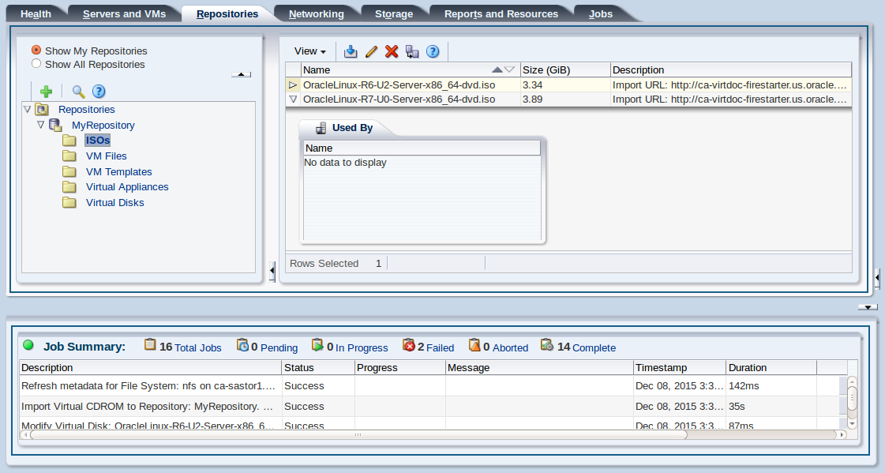Switch to Servers and VMs tab
This screenshot has width=885, height=473.
pyautogui.click(x=124, y=13)
